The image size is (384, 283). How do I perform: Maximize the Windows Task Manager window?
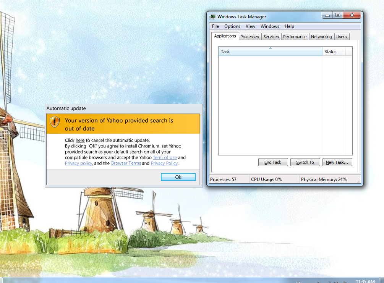(337, 15)
